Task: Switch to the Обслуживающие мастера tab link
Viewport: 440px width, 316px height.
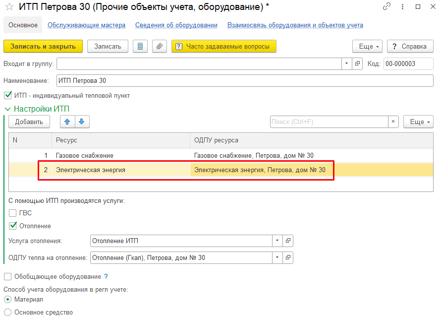Action: [86, 25]
